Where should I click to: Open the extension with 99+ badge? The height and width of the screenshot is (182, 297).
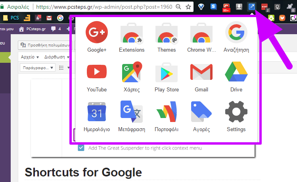pos(226,8)
